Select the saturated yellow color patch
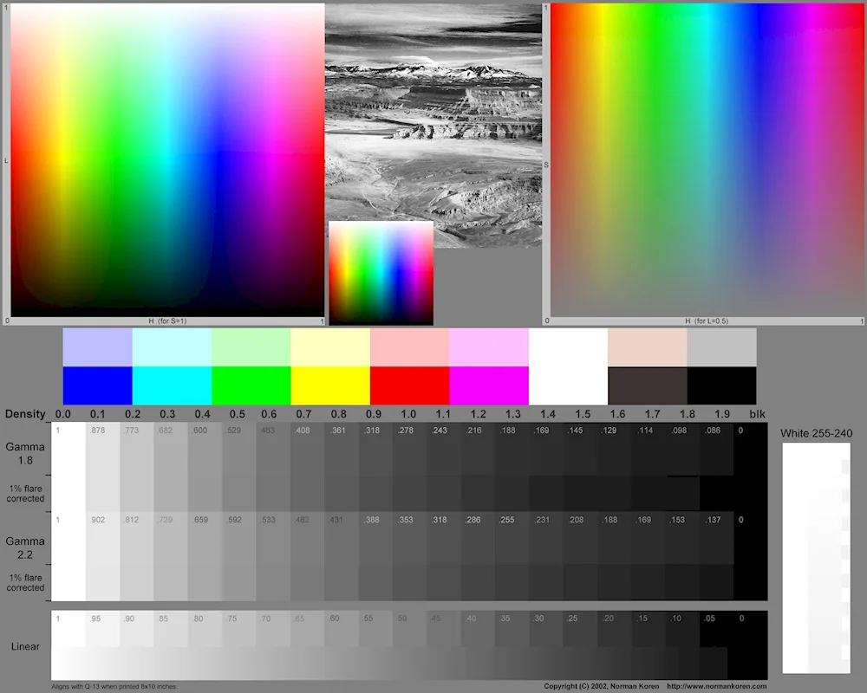 point(330,385)
